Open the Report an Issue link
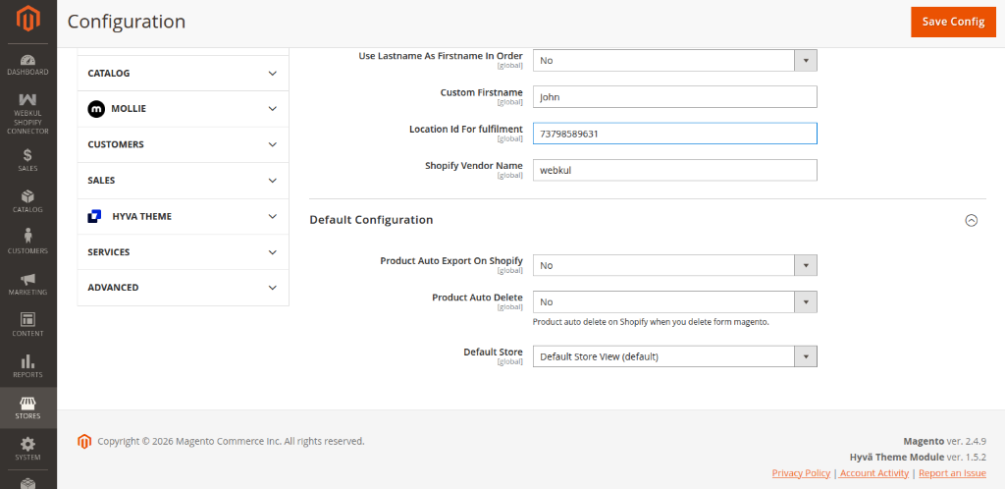Screen dimensions: 1005x489 952,473
